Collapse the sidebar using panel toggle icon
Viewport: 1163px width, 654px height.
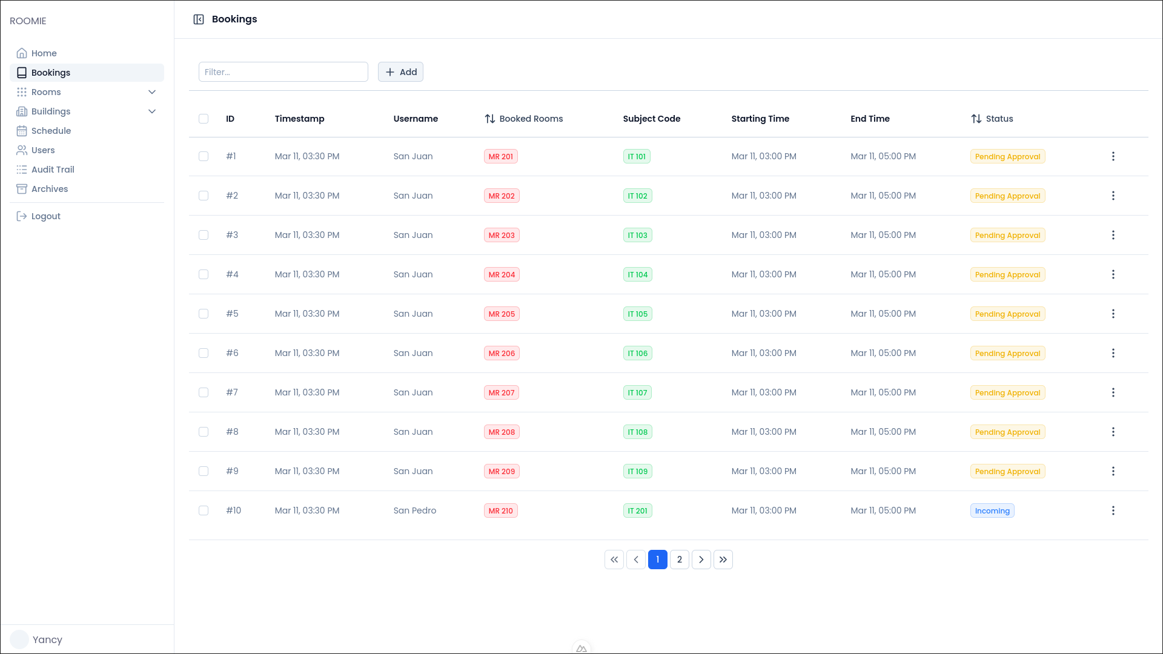pyautogui.click(x=199, y=19)
